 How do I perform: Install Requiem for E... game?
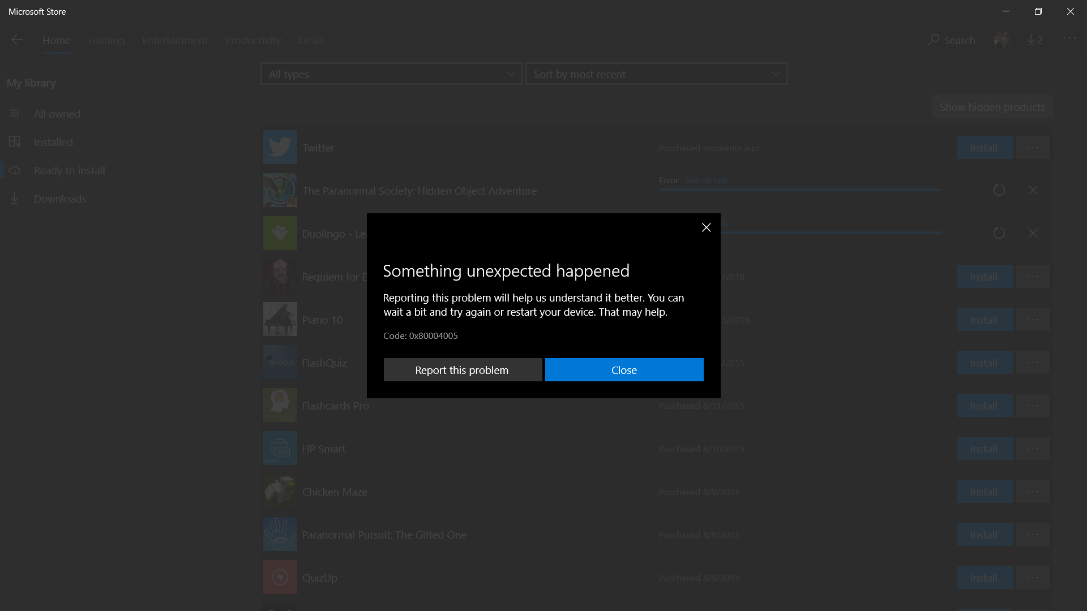click(x=985, y=277)
